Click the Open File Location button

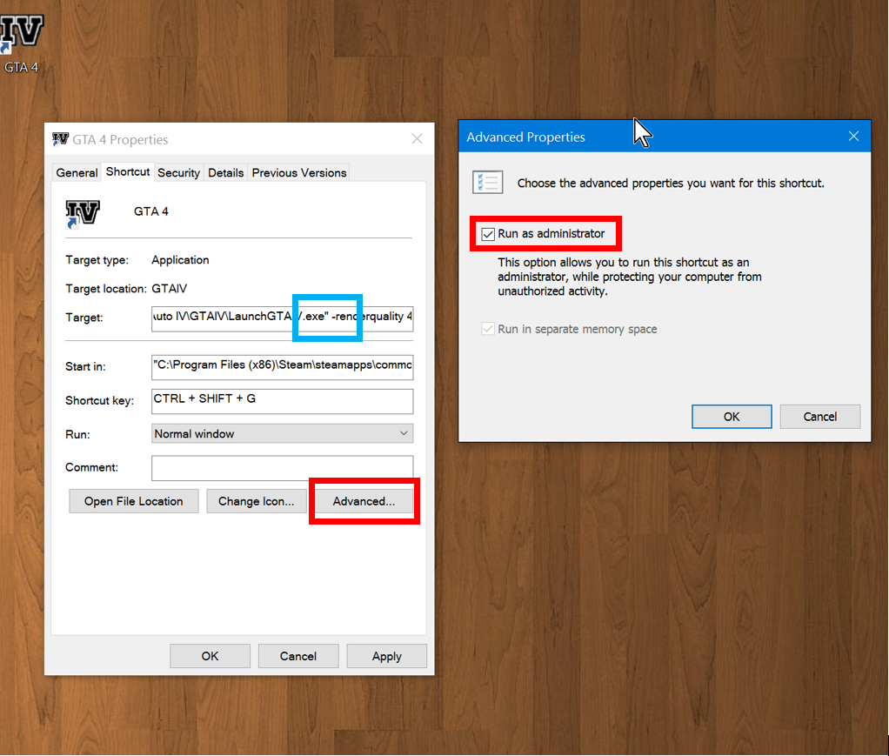pyautogui.click(x=134, y=501)
